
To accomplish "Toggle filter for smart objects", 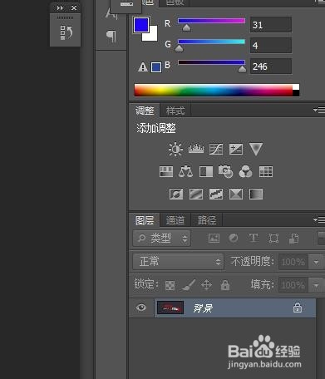I will [294, 239].
